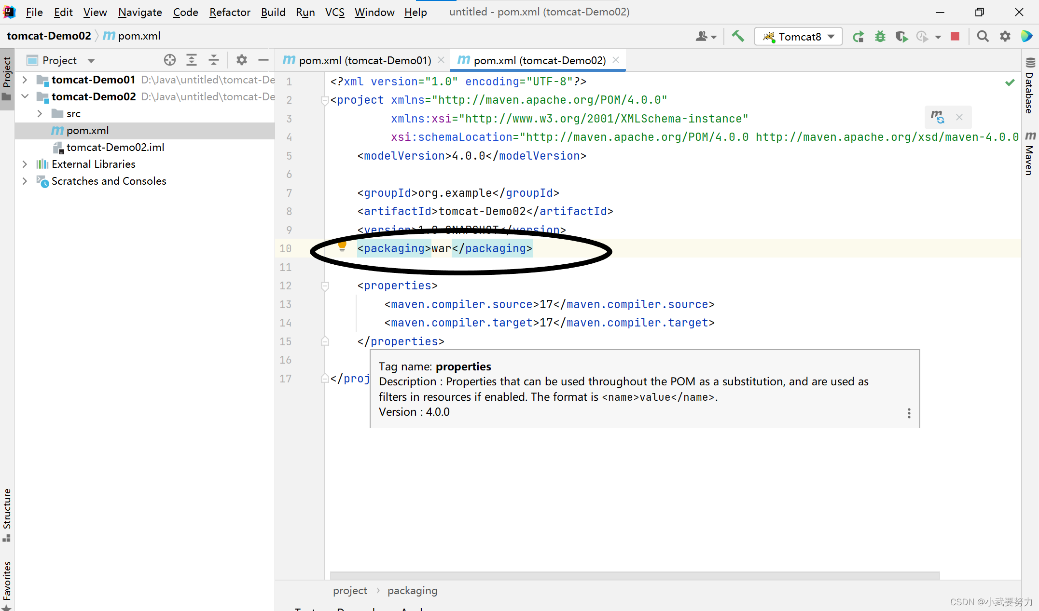Open Search Everywhere magnifier icon
The image size is (1039, 611).
click(x=983, y=37)
